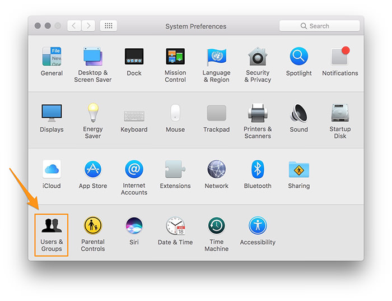
Task: Open Accessibility settings
Action: [x=258, y=226]
